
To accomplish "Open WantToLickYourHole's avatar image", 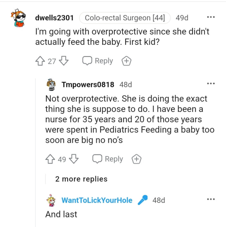I will click(x=51, y=200).
